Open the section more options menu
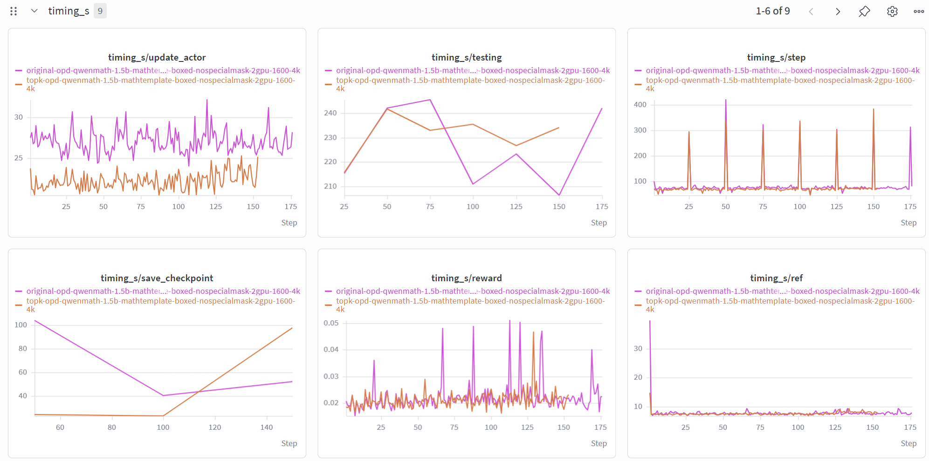The width and height of the screenshot is (929, 461). pyautogui.click(x=919, y=12)
